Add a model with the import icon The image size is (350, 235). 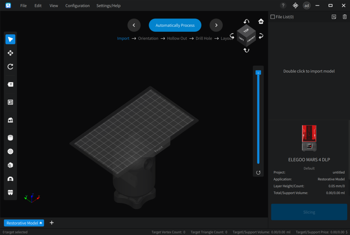(x=334, y=17)
